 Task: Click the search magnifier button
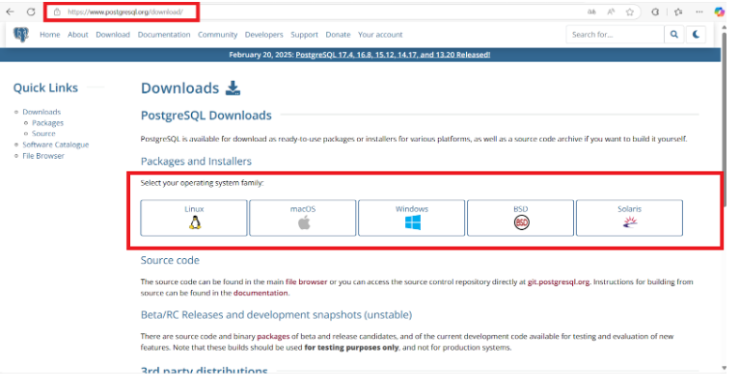click(x=674, y=35)
